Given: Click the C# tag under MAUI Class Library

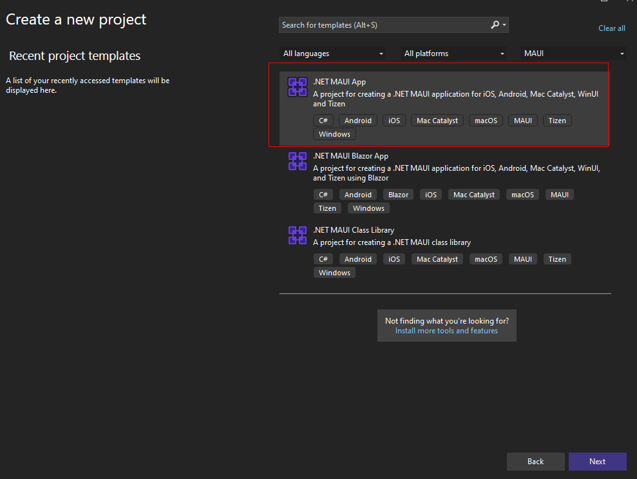Looking at the screenshot, I should click(323, 259).
